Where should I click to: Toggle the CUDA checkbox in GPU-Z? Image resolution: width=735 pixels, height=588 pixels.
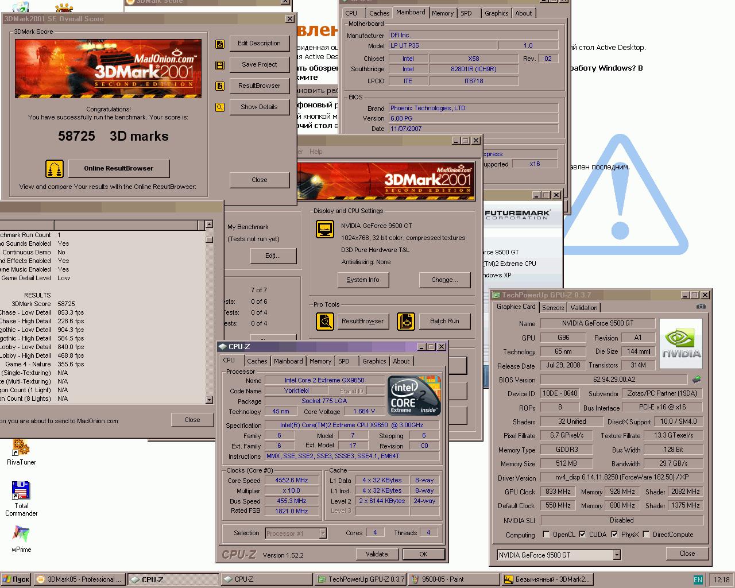click(582, 534)
